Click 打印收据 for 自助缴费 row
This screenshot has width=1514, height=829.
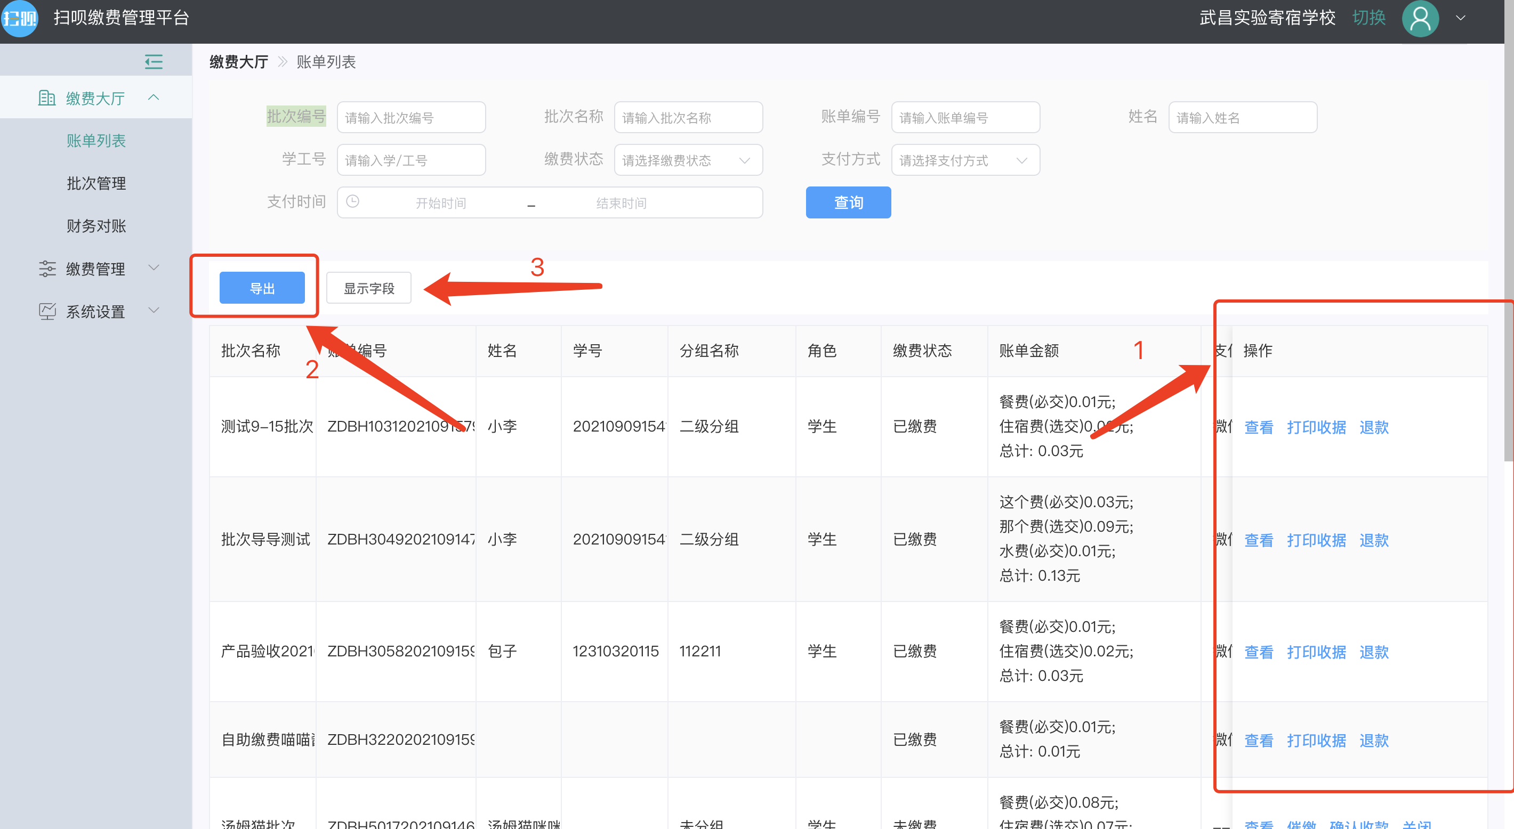(1316, 740)
